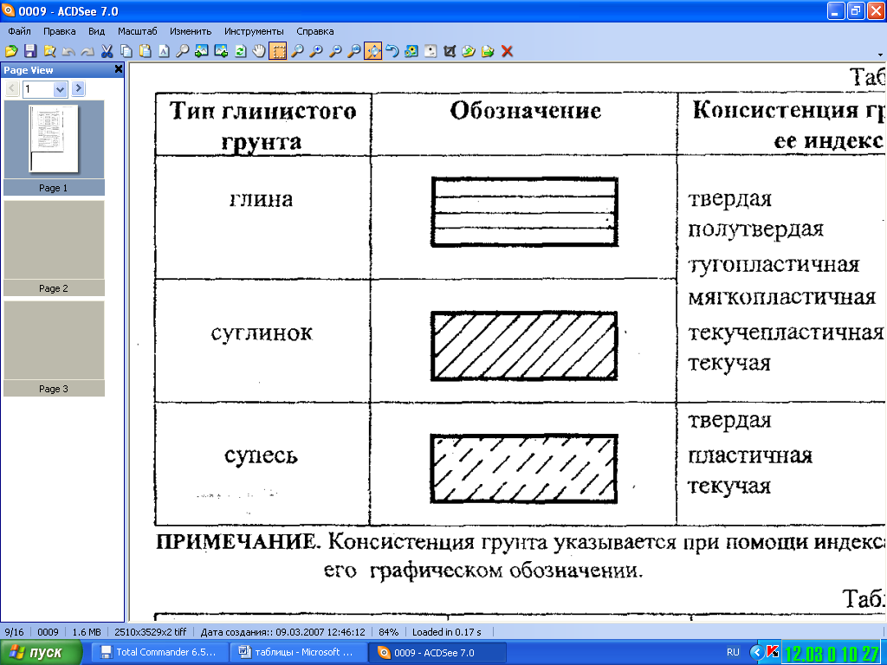The height and width of the screenshot is (665, 887).
Task: Click the RU language indicator
Action: pyautogui.click(x=733, y=652)
